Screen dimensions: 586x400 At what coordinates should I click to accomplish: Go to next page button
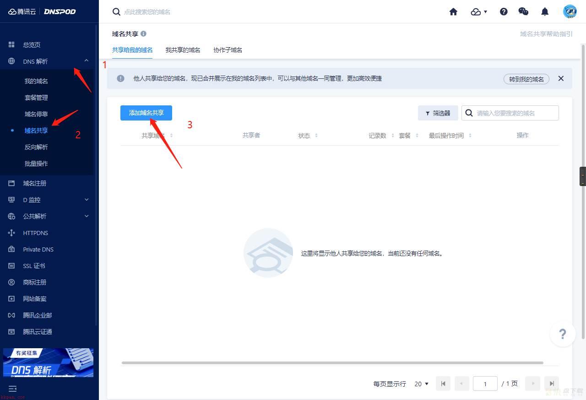[x=533, y=384]
